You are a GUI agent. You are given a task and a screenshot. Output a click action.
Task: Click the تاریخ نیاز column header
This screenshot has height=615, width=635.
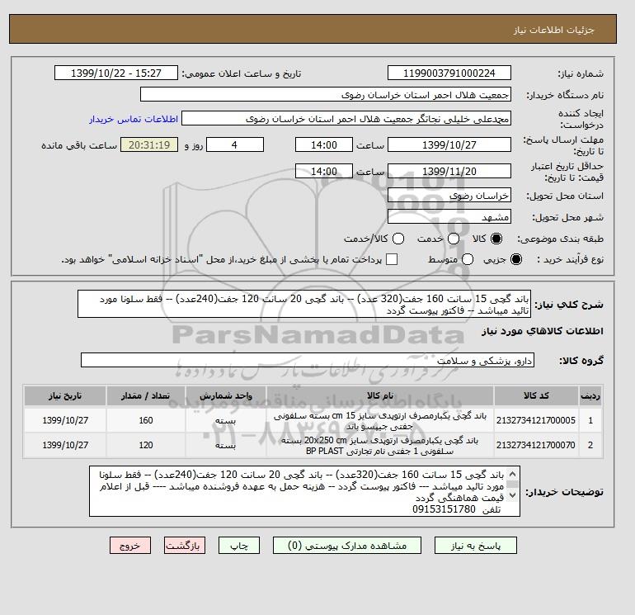pyautogui.click(x=65, y=395)
